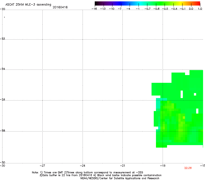Click the color bar label 0.0
The image size is (205, 180).
[191, 9]
